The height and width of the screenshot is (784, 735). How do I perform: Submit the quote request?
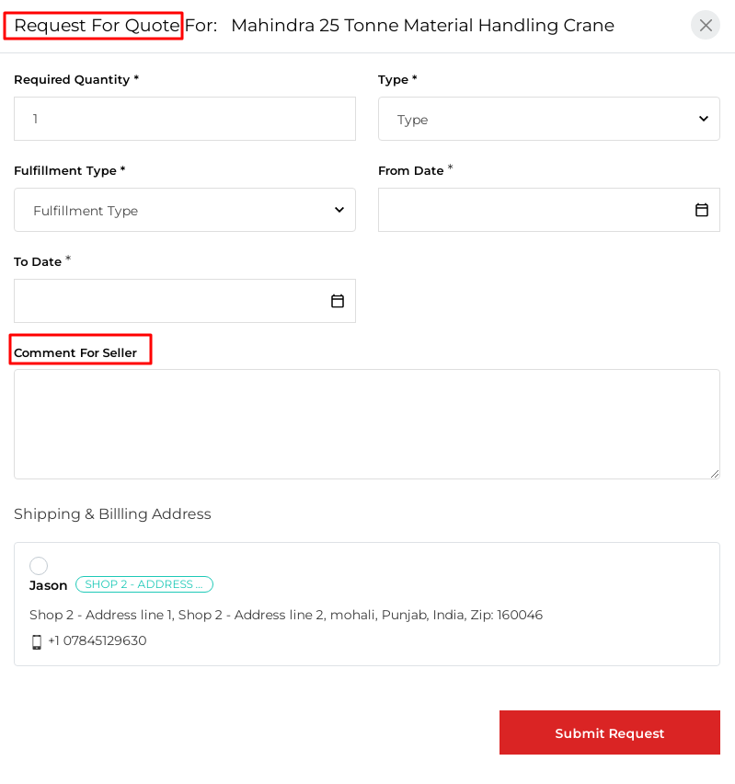click(x=609, y=732)
